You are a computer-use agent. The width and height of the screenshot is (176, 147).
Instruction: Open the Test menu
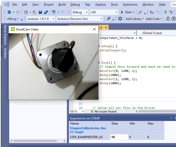(87, 5)
